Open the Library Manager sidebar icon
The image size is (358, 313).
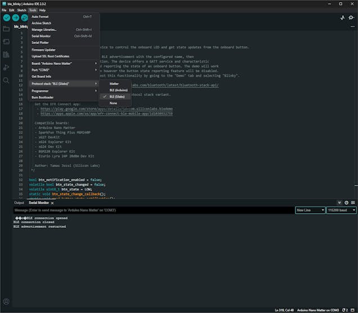point(6,55)
